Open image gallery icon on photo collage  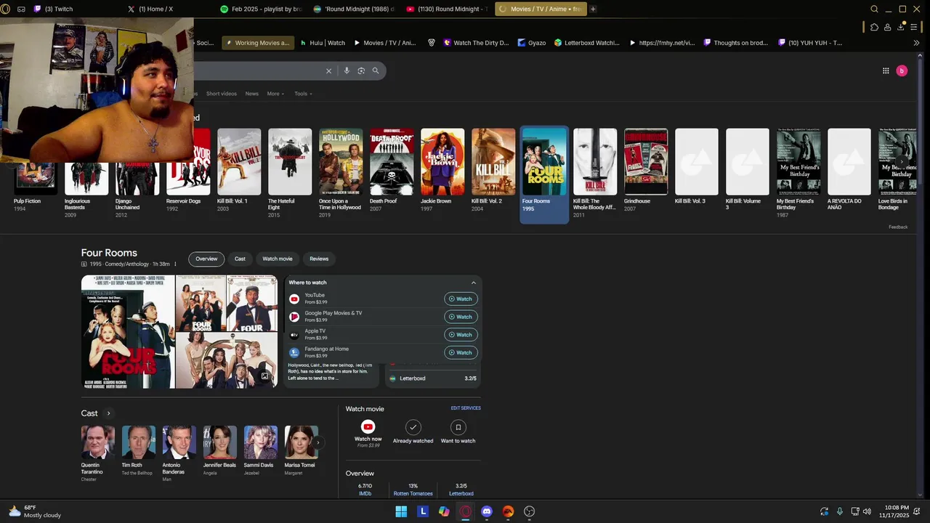(264, 376)
